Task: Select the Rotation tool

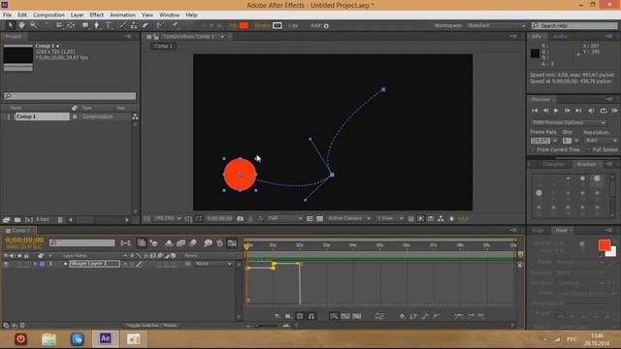Action: click(48, 25)
